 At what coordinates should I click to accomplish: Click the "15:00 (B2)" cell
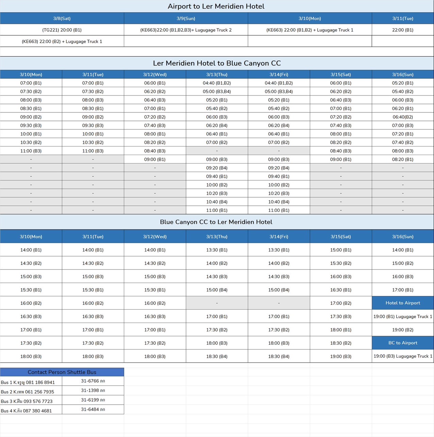click(403, 263)
